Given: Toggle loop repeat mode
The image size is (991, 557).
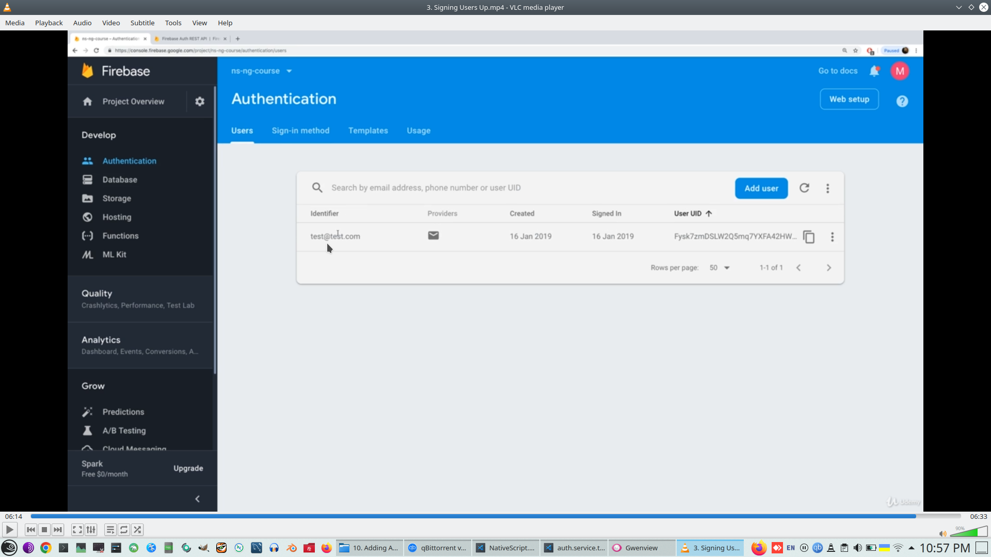Looking at the screenshot, I should [124, 530].
